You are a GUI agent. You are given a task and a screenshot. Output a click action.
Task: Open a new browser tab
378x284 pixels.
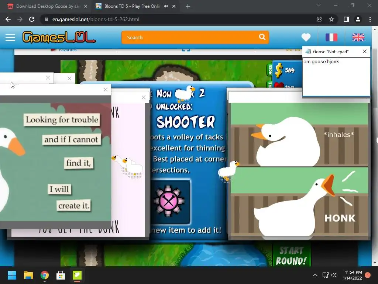tap(188, 7)
